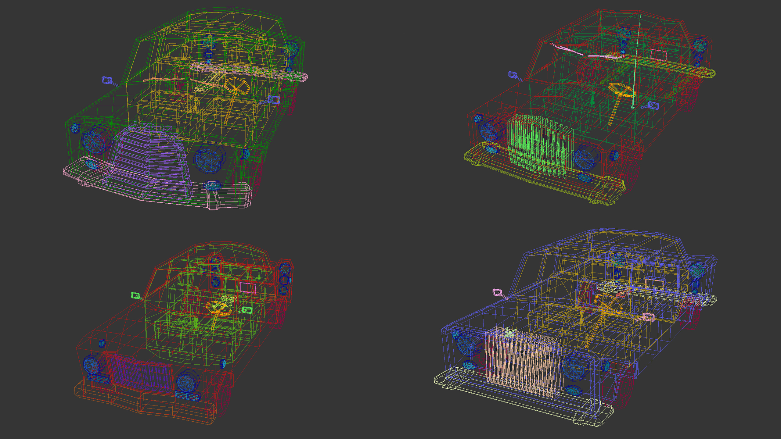Click pink left side mirror on bottom-right car

497,293
